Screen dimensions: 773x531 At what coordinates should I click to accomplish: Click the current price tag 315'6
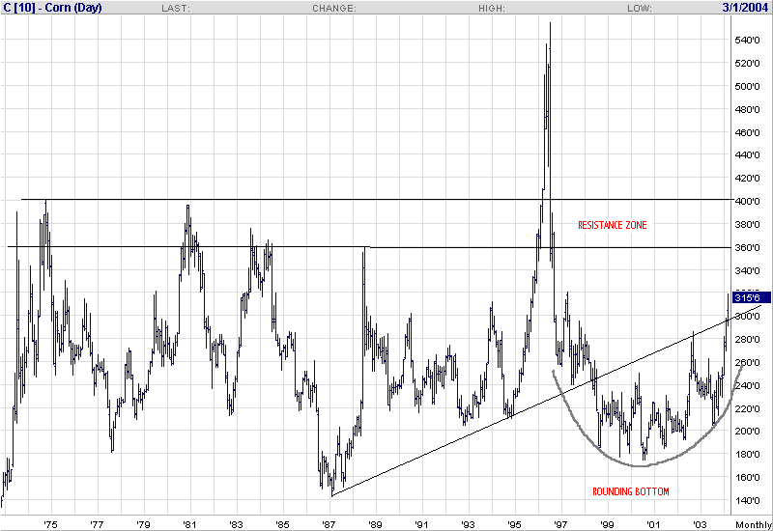coord(752,297)
